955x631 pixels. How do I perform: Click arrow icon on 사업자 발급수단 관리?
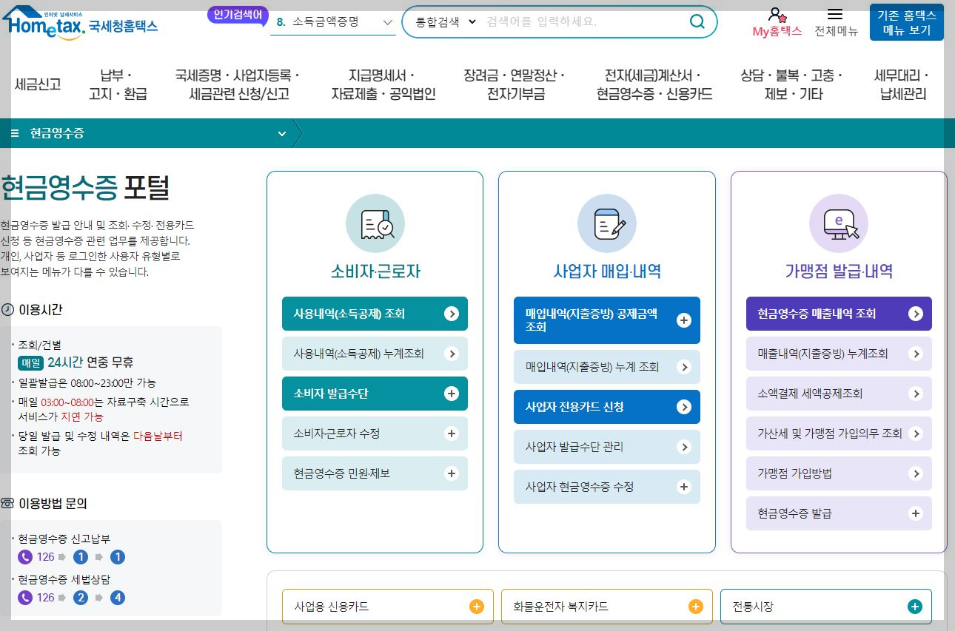point(684,447)
